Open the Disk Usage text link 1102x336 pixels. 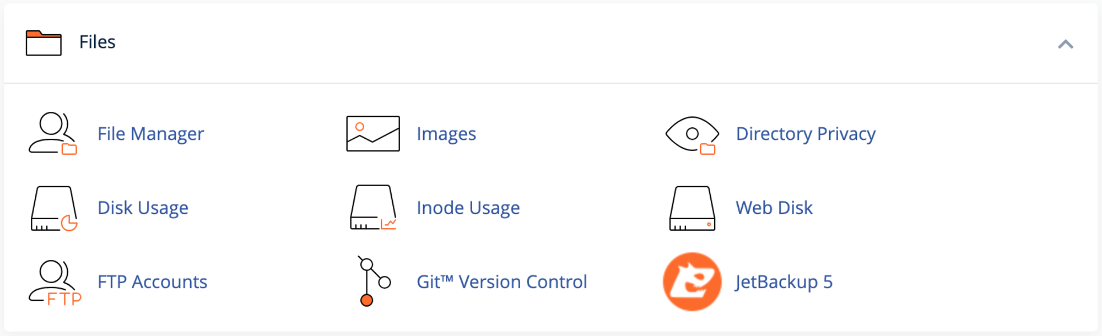point(143,208)
